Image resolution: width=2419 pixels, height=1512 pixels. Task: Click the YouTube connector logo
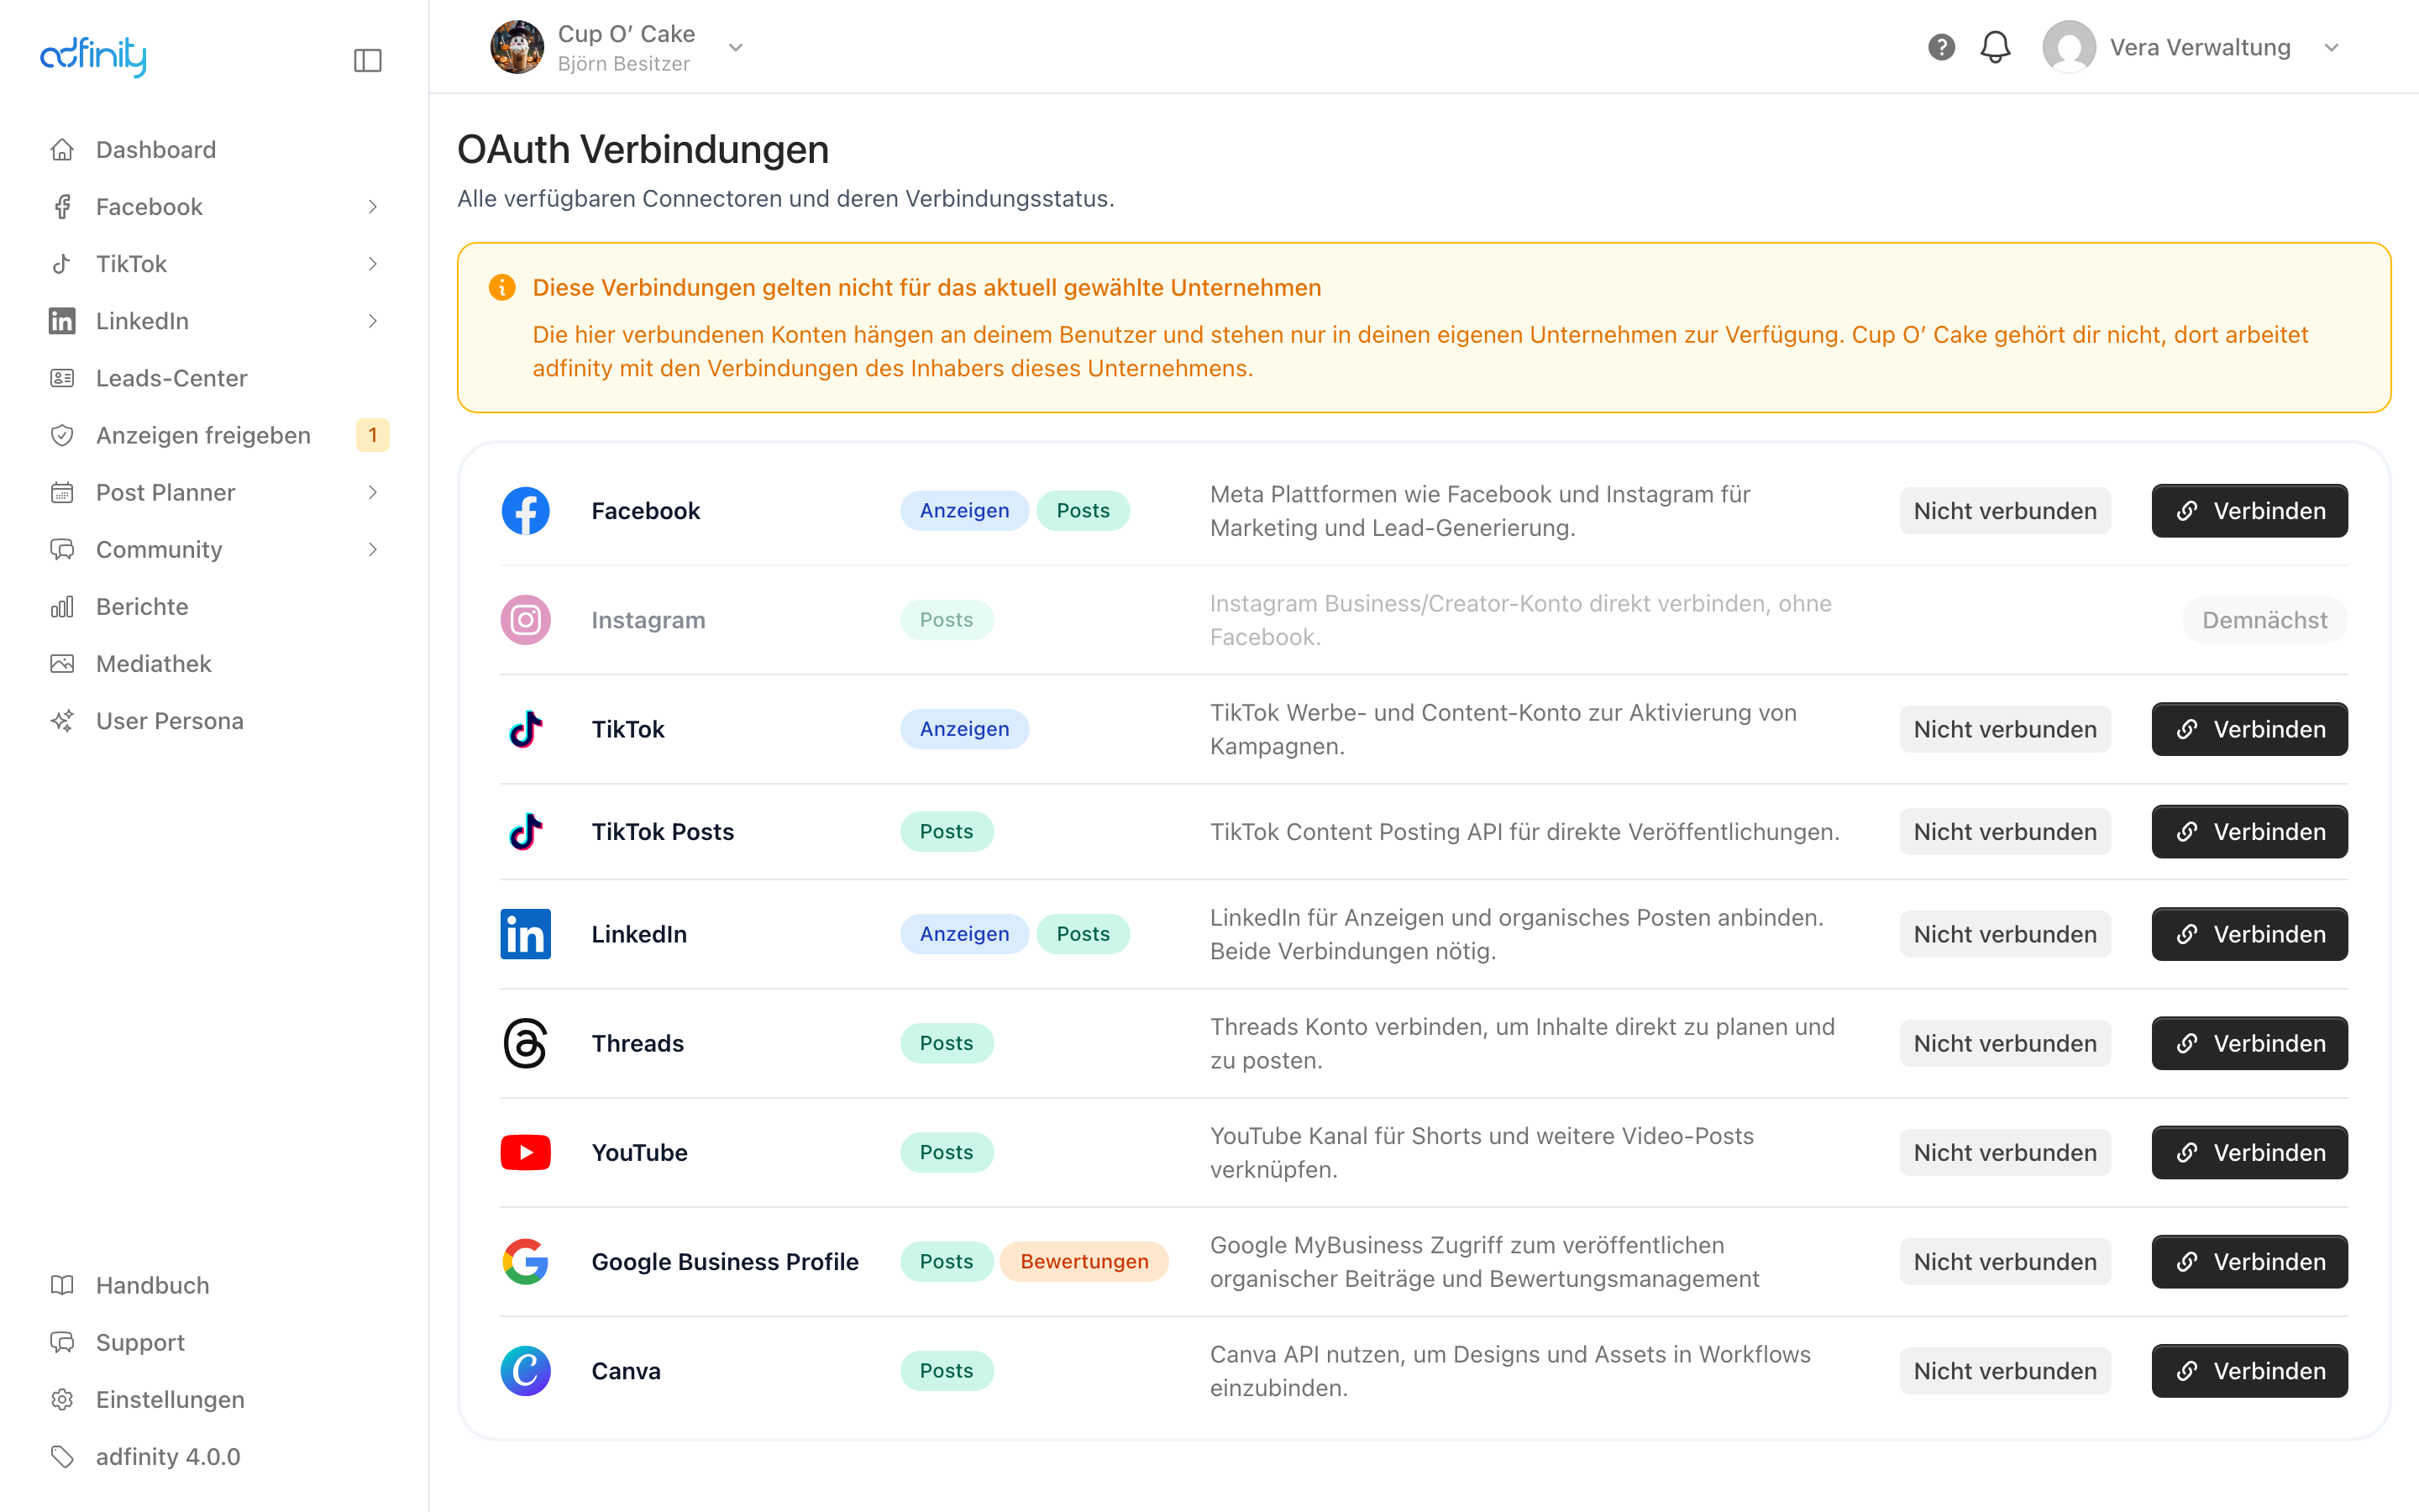click(526, 1152)
